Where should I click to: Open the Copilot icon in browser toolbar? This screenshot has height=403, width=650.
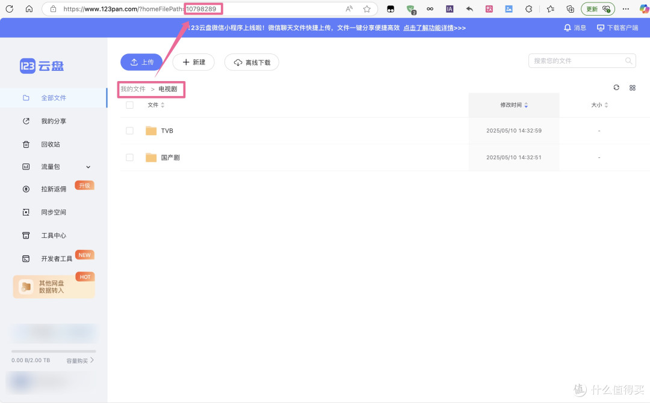tap(644, 8)
